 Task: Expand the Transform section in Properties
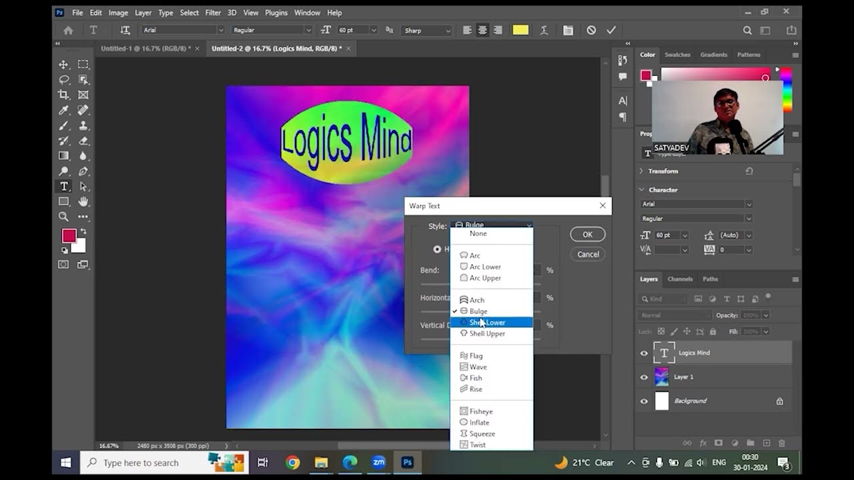642,171
